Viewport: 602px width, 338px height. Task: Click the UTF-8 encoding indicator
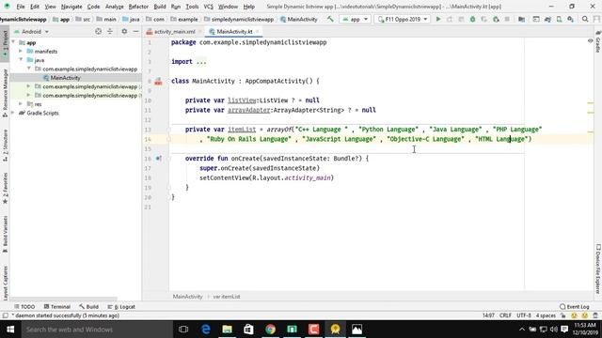pos(524,315)
